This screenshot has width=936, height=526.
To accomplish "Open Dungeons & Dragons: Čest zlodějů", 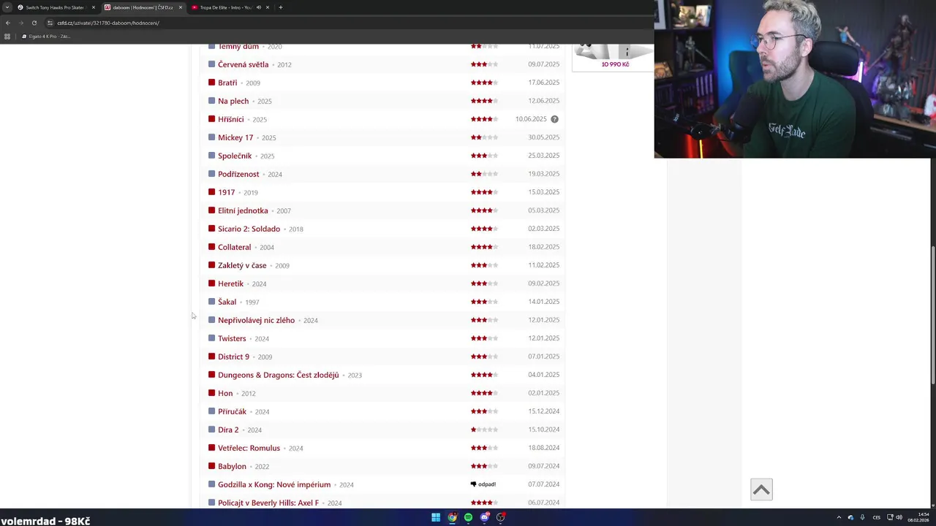I will click(x=278, y=375).
